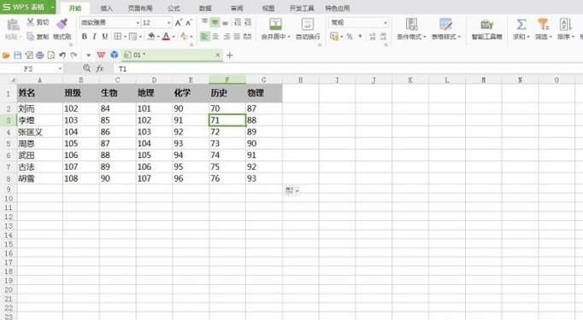Click the fx insert function button
Screen dimensions: 583x320
point(100,68)
